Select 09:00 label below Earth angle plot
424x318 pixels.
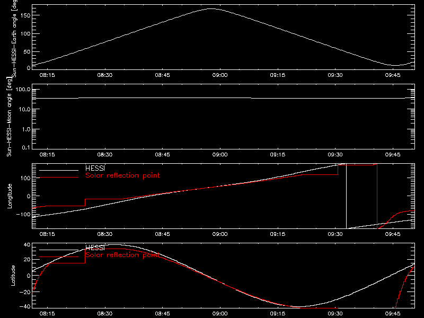(220, 75)
